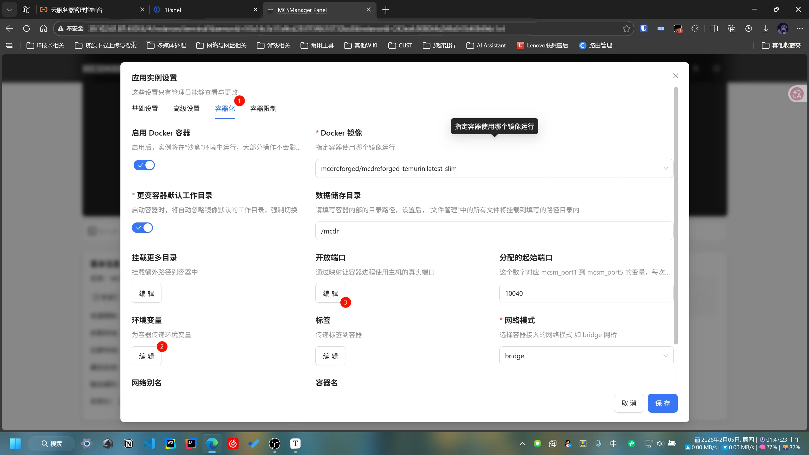Open 常用工具 bookmarks folder
809x455 pixels.
pos(317,45)
